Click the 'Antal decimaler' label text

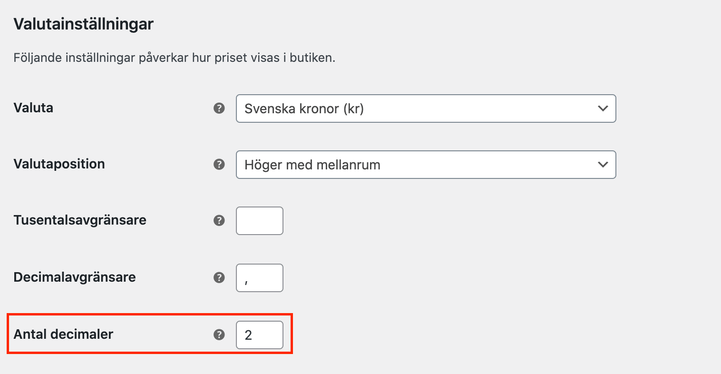click(x=63, y=334)
